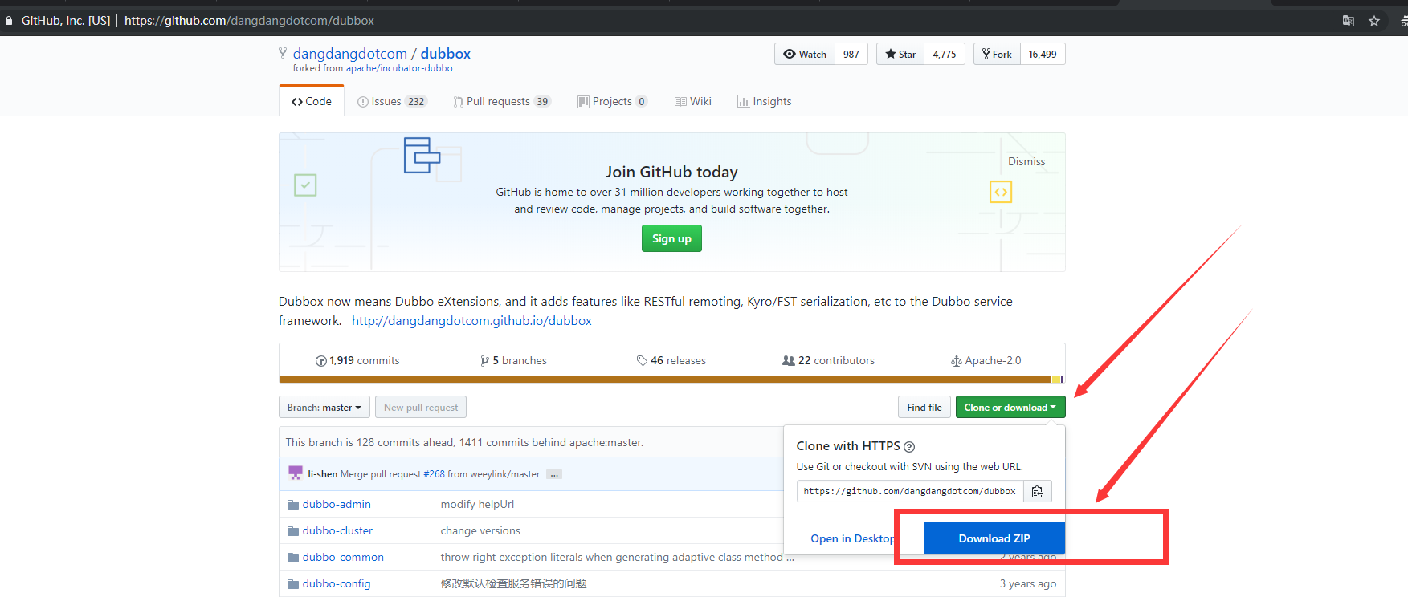Click dubbo-admin folder icon
Screen dimensions: 1408x597
point(293,505)
